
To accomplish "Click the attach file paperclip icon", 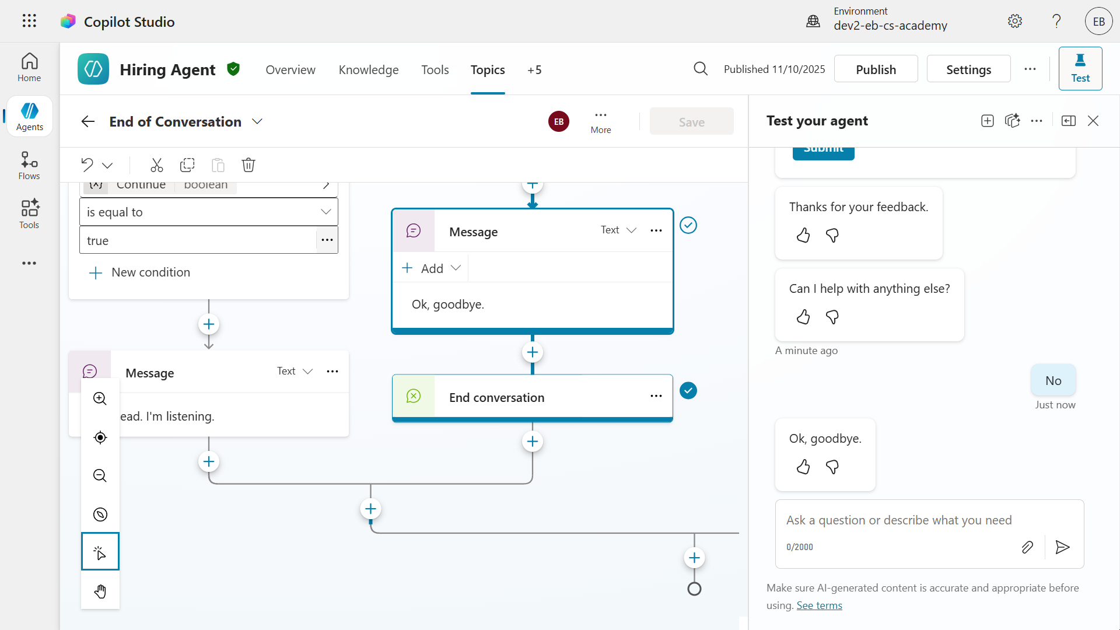I will [1027, 547].
